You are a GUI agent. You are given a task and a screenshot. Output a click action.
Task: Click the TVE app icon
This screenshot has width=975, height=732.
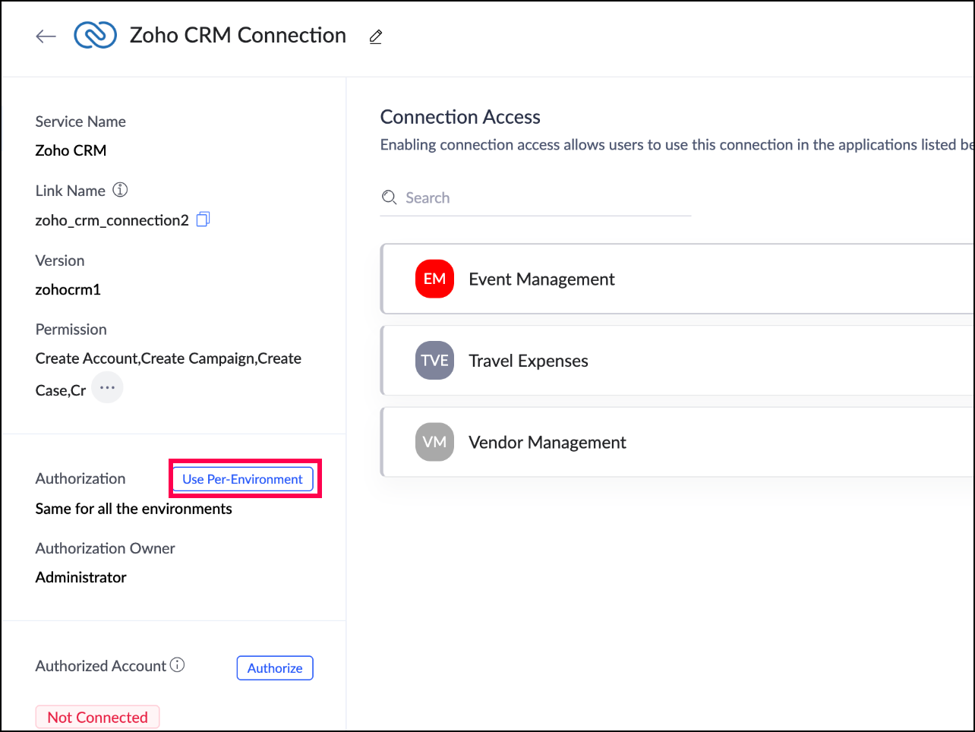[434, 361]
